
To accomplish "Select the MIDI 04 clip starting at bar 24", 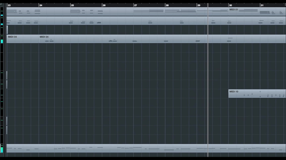I will 162,39.
